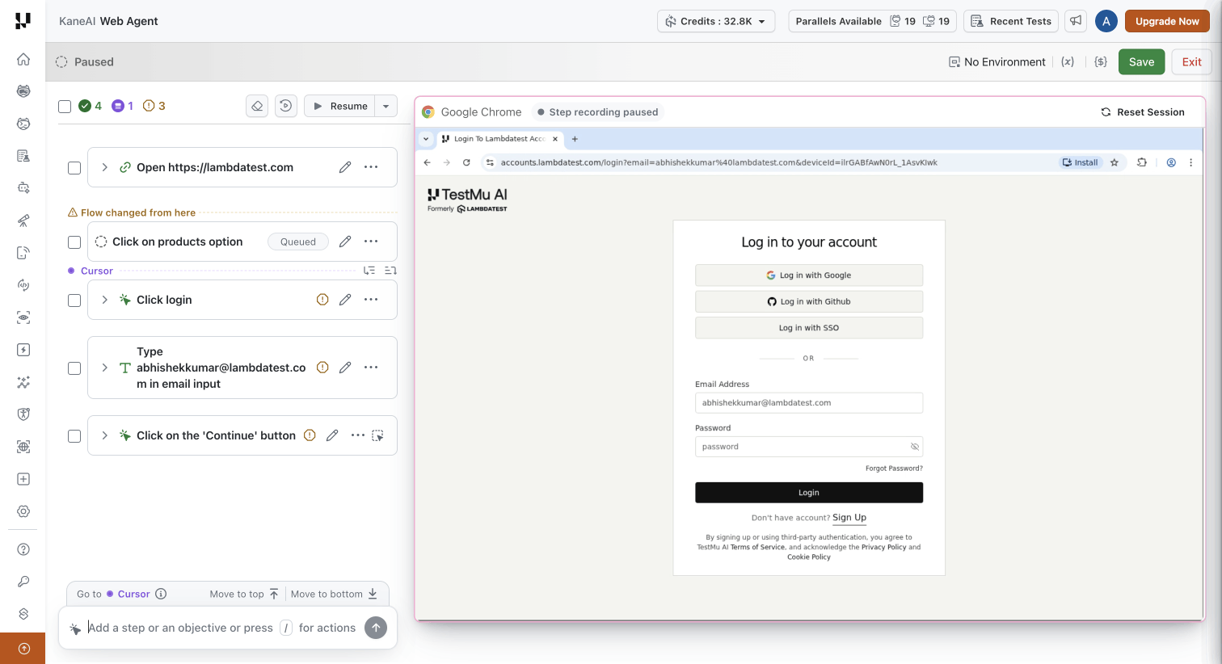The height and width of the screenshot is (664, 1222).
Task: Resume the paused test
Action: click(x=339, y=106)
